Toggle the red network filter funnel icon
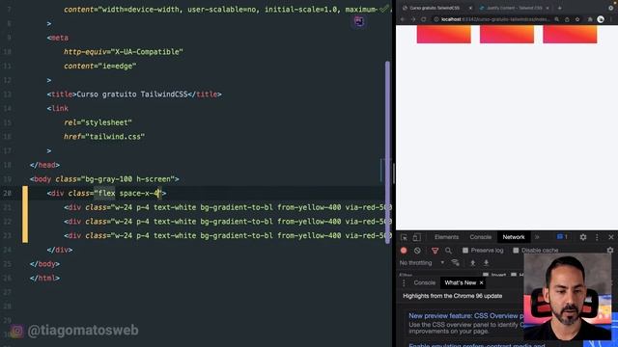The width and height of the screenshot is (618, 347). click(435, 251)
